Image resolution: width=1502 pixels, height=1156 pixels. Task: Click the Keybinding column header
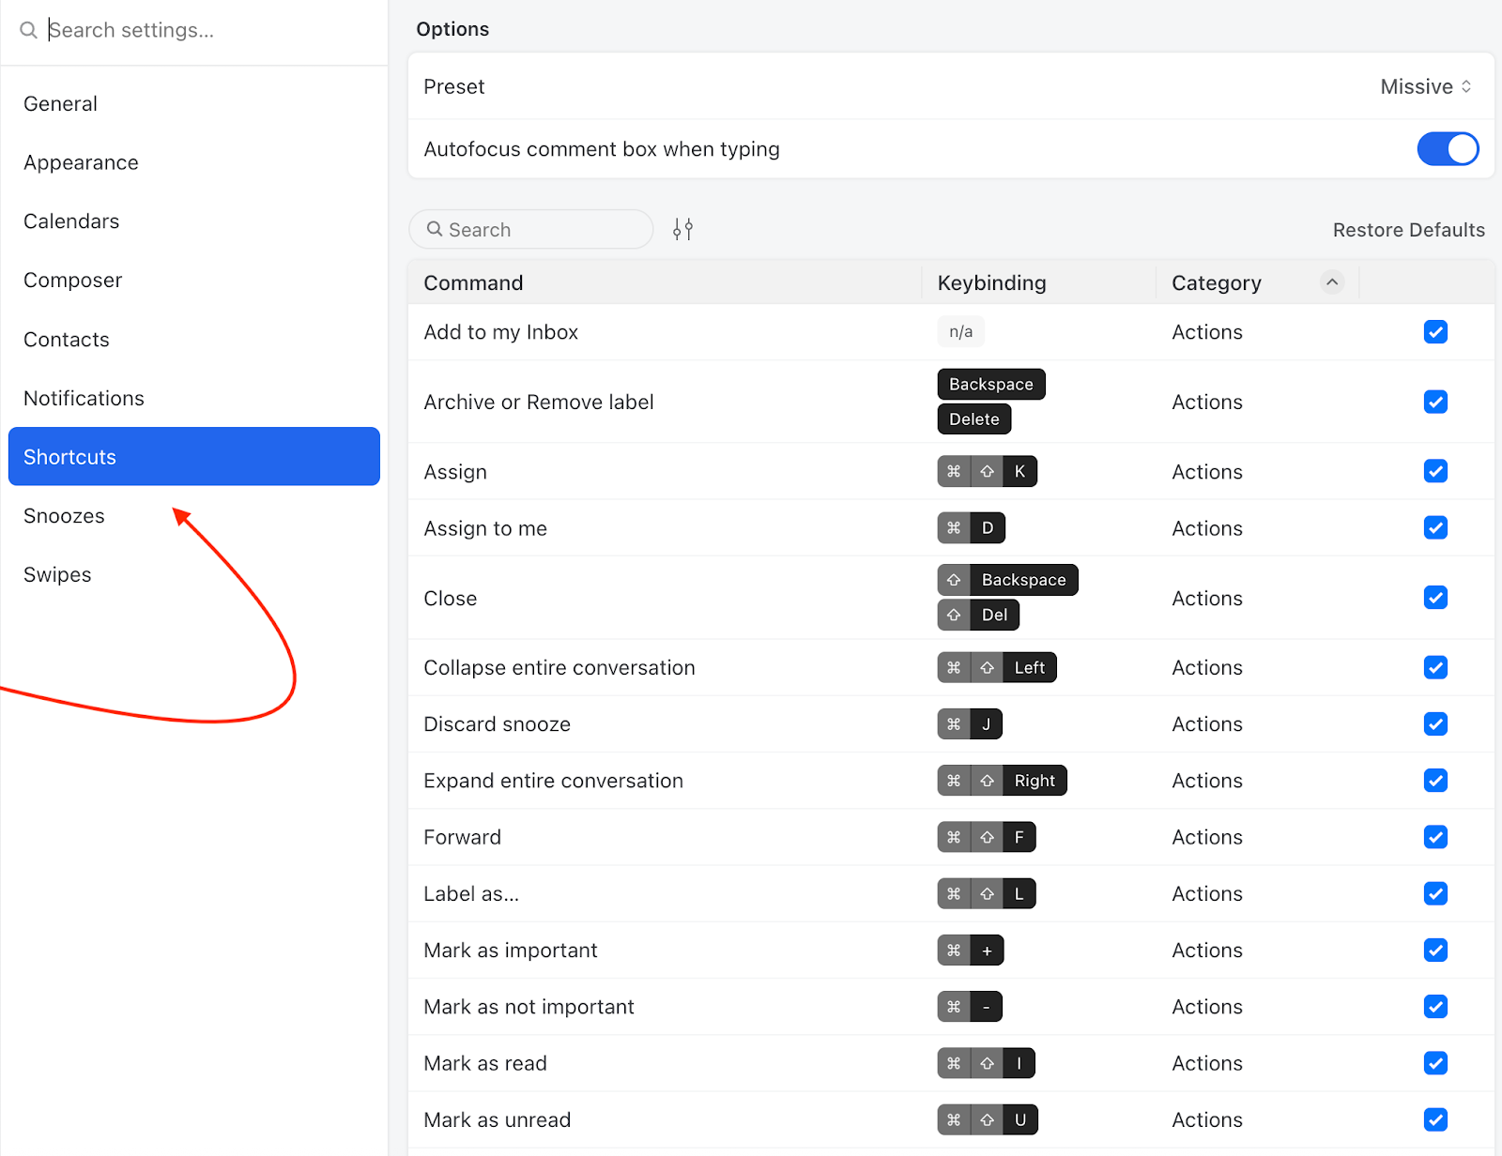coord(991,282)
